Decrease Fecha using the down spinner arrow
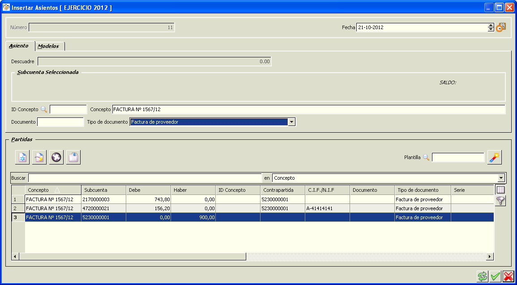 pos(491,30)
